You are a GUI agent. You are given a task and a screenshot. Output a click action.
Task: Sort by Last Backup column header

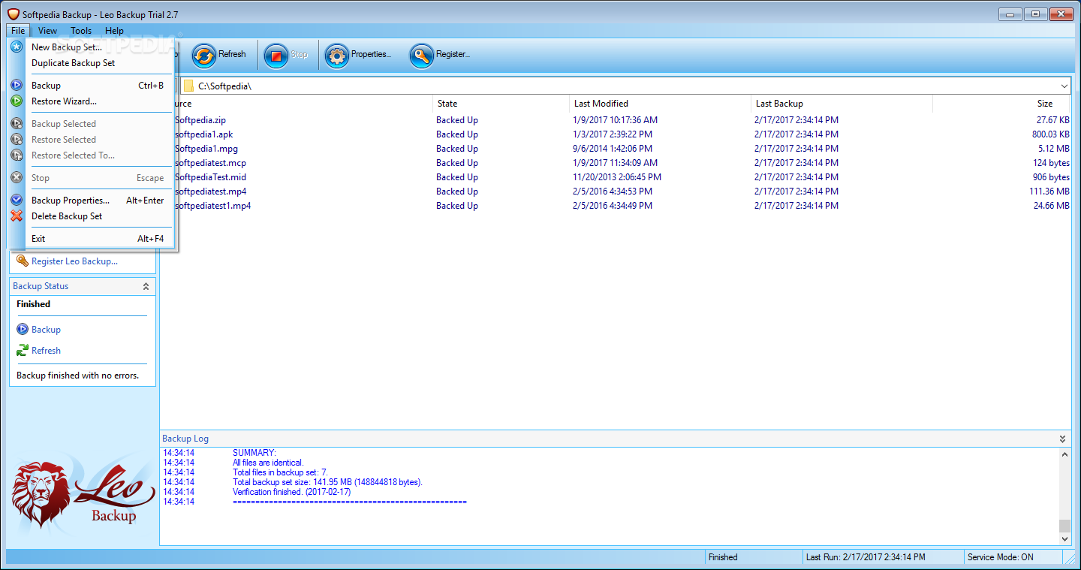click(x=842, y=104)
